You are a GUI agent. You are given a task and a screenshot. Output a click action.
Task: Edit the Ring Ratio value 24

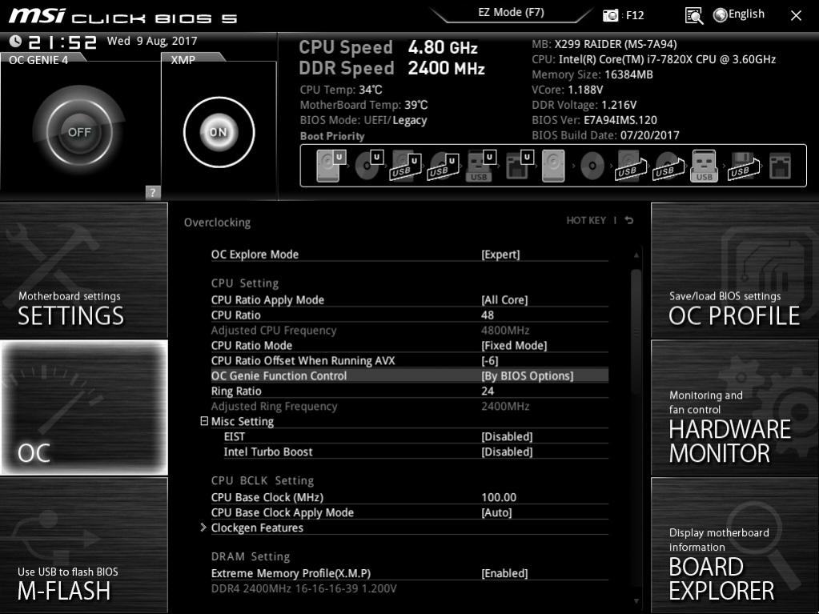point(488,391)
